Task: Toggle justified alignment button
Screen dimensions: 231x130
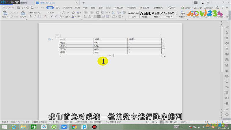Action: [98, 16]
